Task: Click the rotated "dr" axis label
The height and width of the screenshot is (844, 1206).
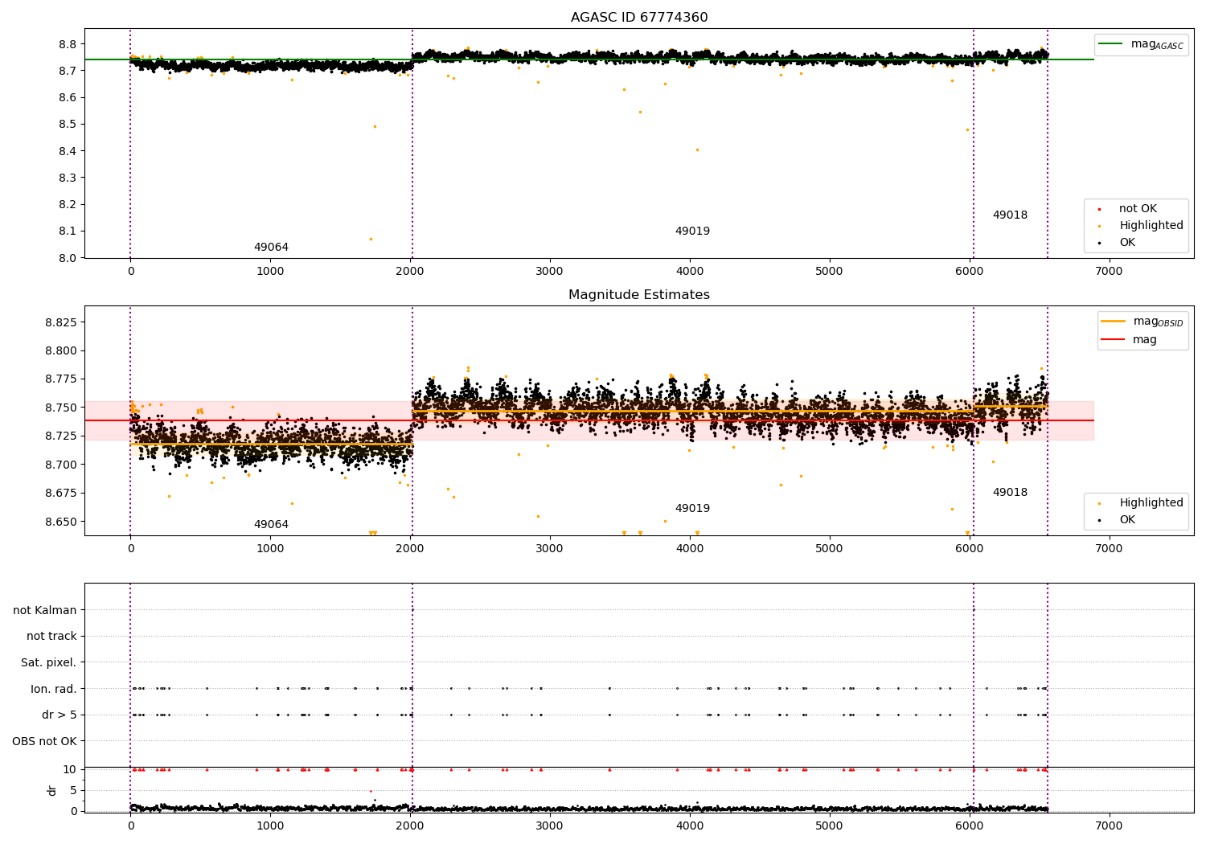Action: [x=52, y=790]
